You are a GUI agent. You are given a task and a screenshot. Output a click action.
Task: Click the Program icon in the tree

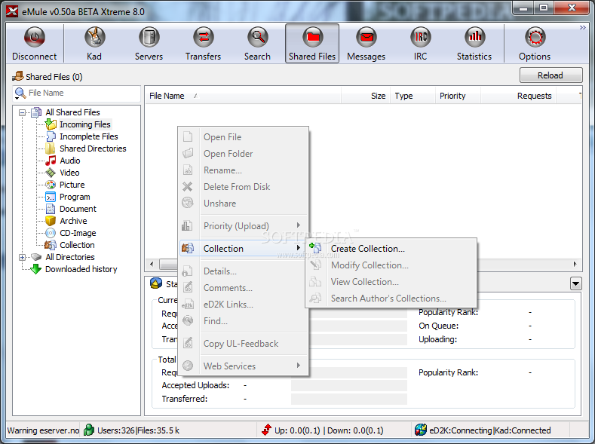(x=51, y=197)
